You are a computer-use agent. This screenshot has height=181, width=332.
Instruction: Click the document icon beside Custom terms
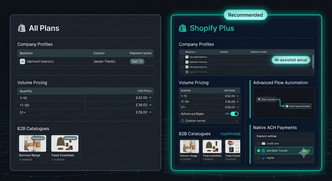[182, 121]
